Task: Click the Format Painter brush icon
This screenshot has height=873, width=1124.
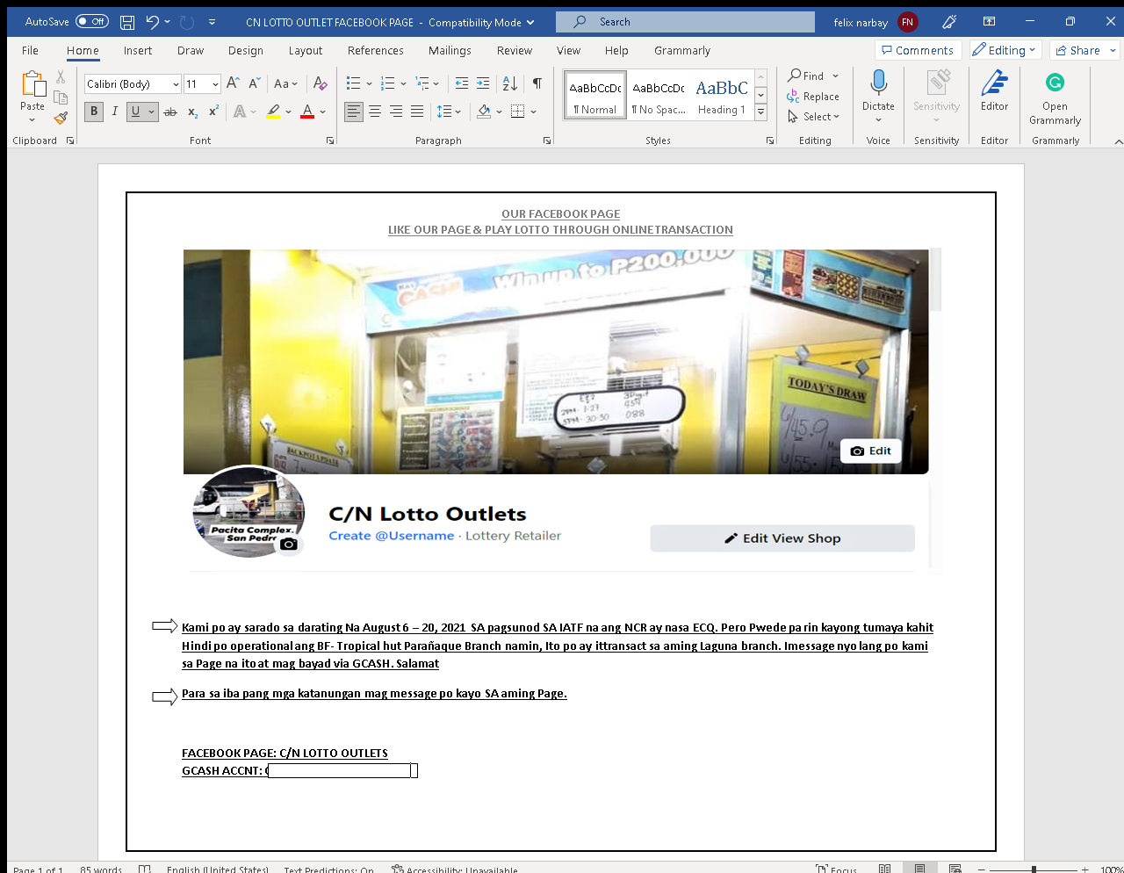Action: pyautogui.click(x=61, y=118)
